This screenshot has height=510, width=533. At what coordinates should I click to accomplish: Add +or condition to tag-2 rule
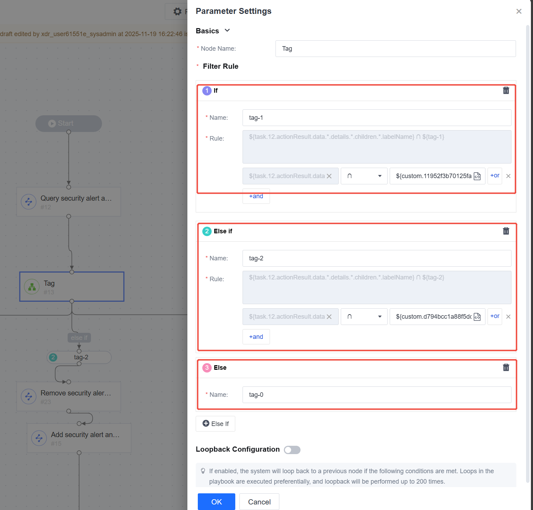495,316
